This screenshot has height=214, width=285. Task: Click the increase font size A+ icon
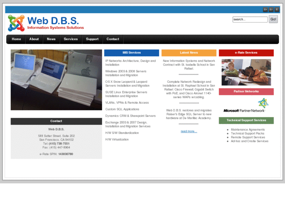[x=265, y=9]
